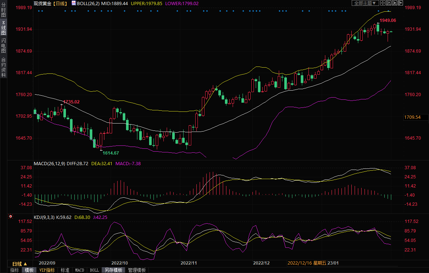
Task: Apply the BOLL template at the bottom
Action: pyautogui.click(x=94, y=270)
